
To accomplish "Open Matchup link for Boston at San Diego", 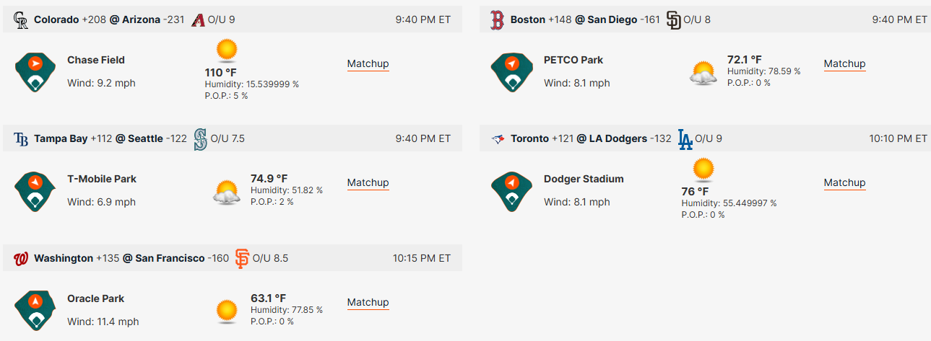I will (844, 63).
